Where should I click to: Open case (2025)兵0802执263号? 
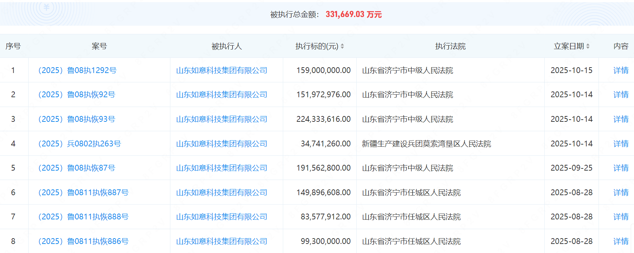pos(80,143)
